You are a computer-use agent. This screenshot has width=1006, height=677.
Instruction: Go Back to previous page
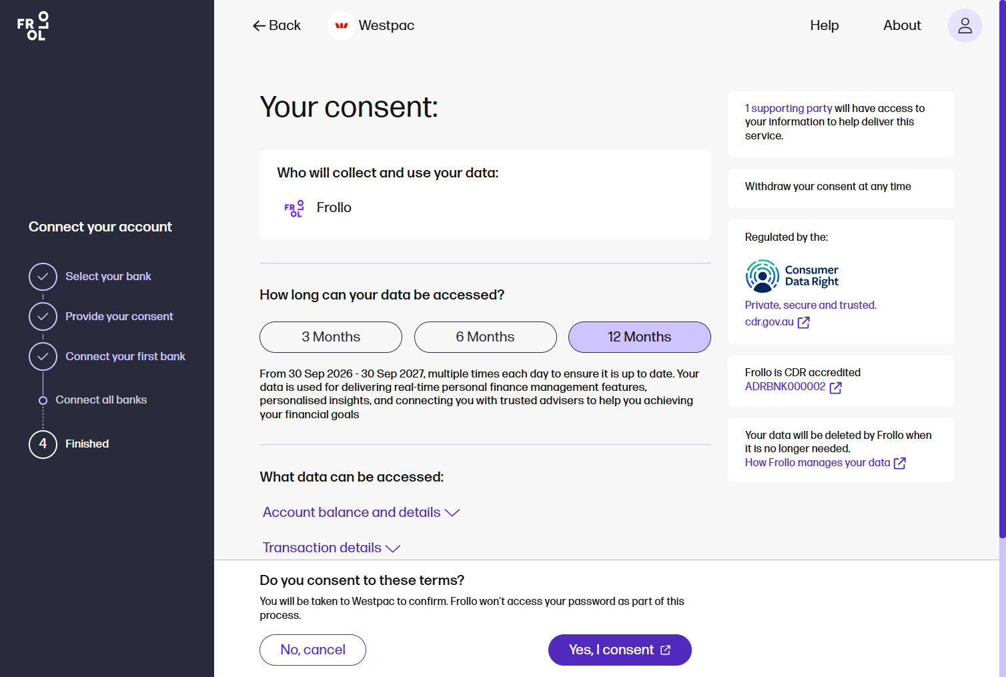[x=277, y=25]
